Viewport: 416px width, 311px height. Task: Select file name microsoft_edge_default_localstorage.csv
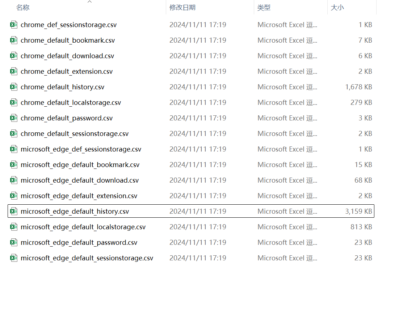click(83, 227)
